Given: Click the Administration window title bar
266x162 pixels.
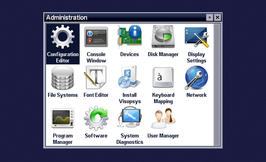Looking at the screenshot, I should click(125, 18).
